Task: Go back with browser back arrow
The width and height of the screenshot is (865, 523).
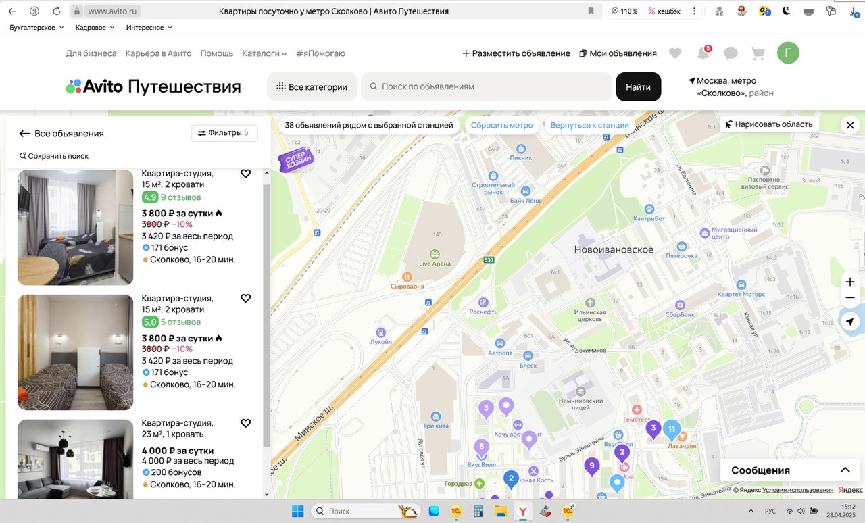Action: (12, 11)
